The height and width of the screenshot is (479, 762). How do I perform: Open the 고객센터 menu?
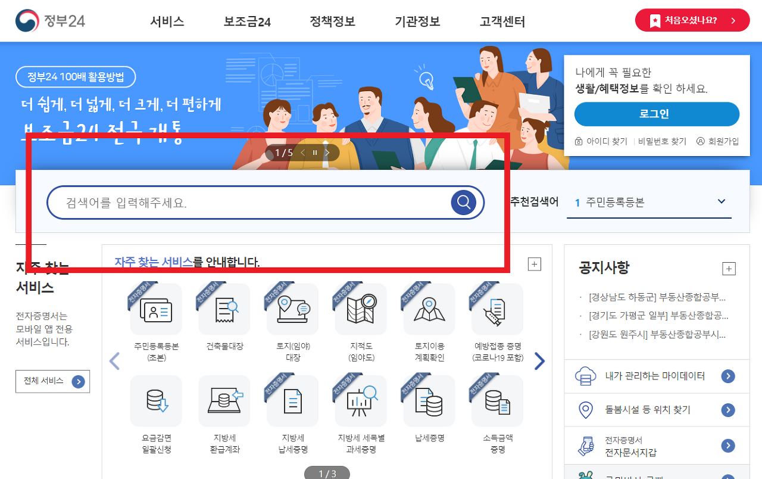(502, 22)
